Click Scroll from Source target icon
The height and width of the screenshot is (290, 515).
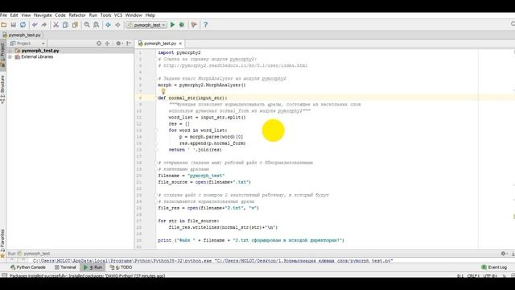(99, 43)
